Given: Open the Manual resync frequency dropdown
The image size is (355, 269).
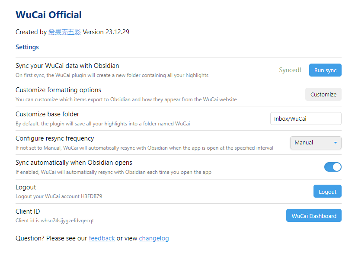Looking at the screenshot, I should (x=316, y=143).
